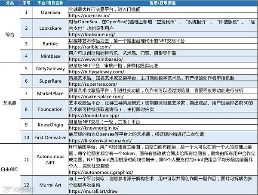258x195 pixels.
Task: Select the 综合 category cell
Action: pyautogui.click(x=10, y=34)
